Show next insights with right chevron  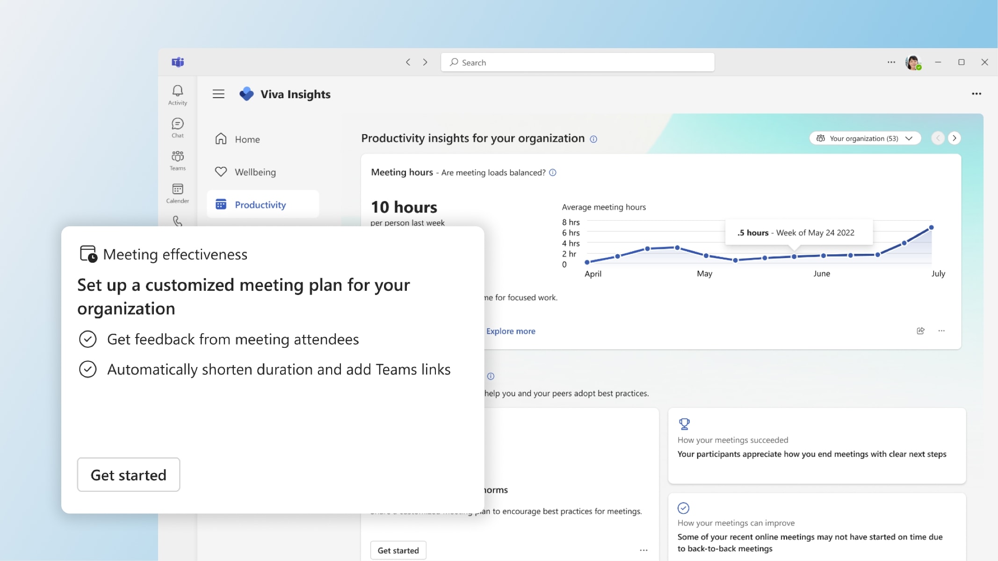click(955, 138)
